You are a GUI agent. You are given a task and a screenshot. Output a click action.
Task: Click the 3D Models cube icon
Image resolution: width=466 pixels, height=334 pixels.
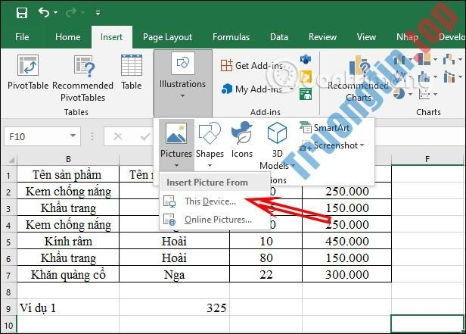(x=277, y=133)
